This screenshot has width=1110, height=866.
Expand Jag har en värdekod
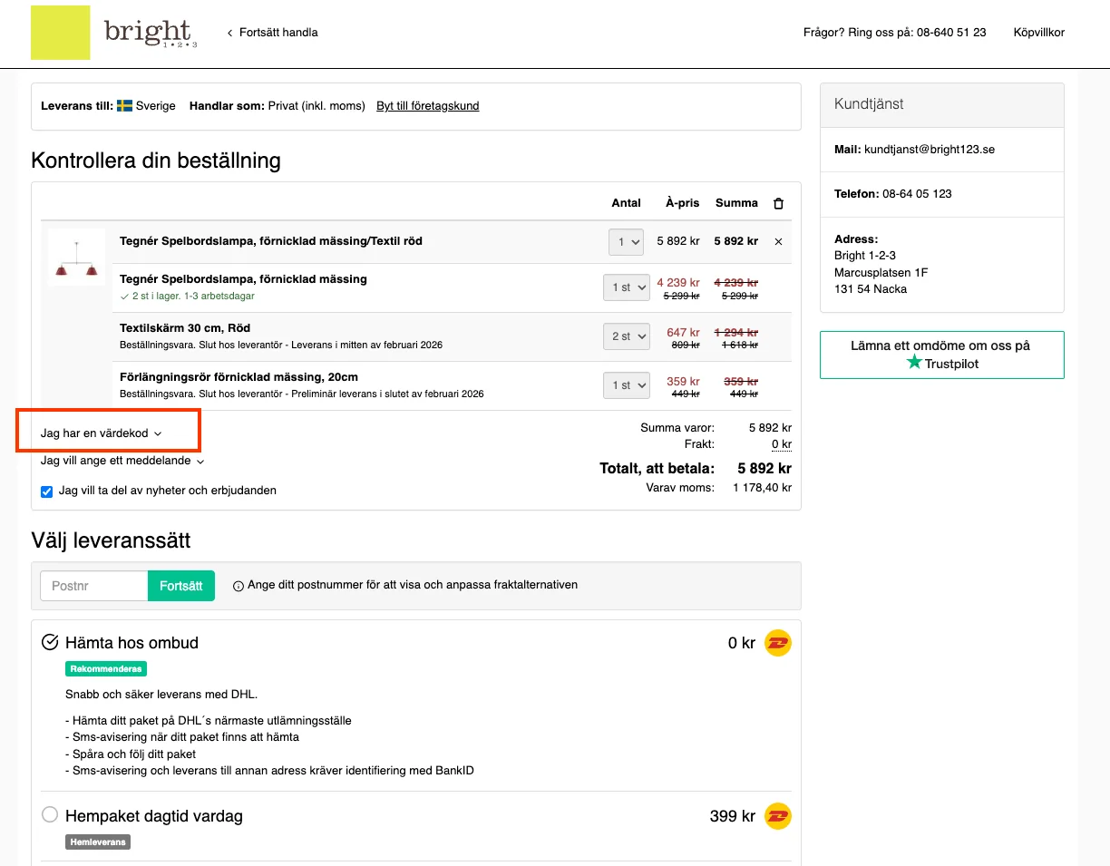tap(101, 433)
